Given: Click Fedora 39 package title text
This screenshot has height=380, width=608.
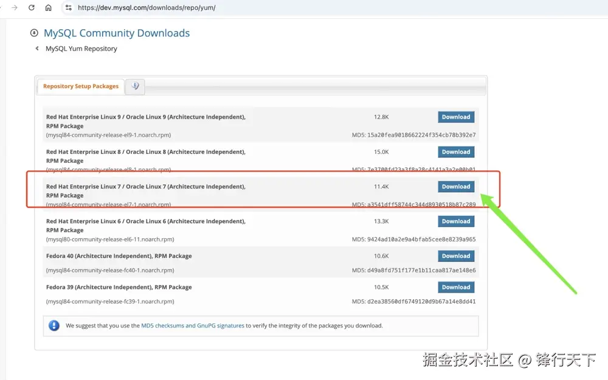Looking at the screenshot, I should click(x=119, y=287).
